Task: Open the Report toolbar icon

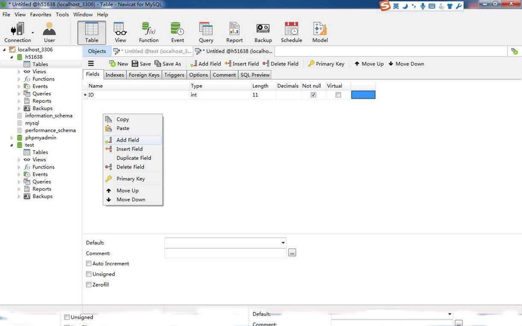Action: tap(235, 33)
